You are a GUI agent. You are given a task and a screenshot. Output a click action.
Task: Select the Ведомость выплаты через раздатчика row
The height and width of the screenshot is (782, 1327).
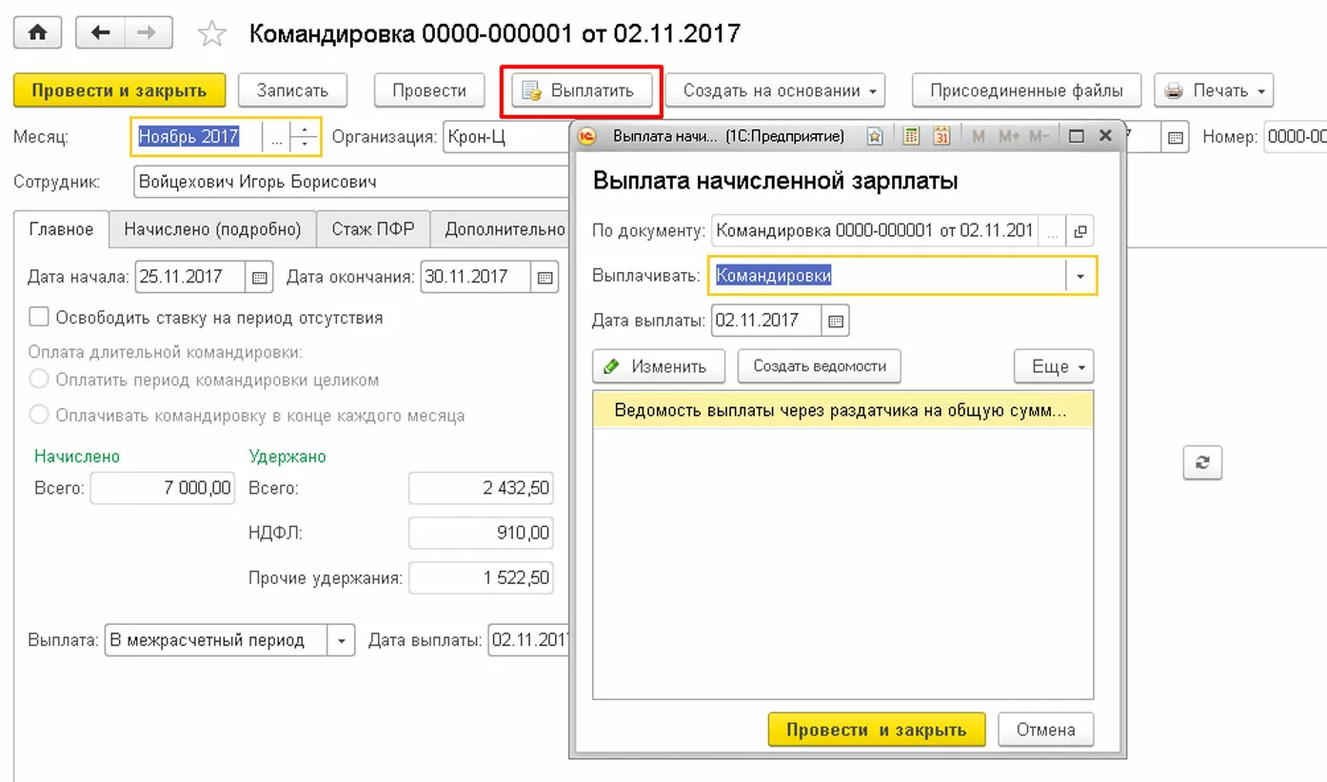coord(842,411)
